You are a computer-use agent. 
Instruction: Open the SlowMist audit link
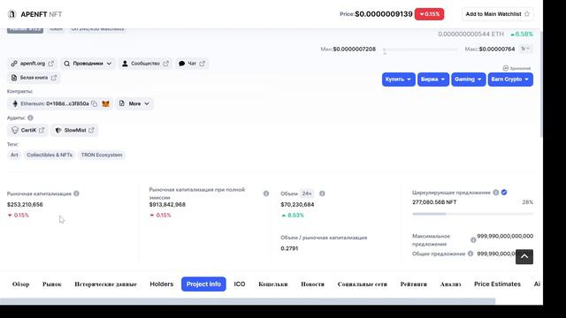74,130
